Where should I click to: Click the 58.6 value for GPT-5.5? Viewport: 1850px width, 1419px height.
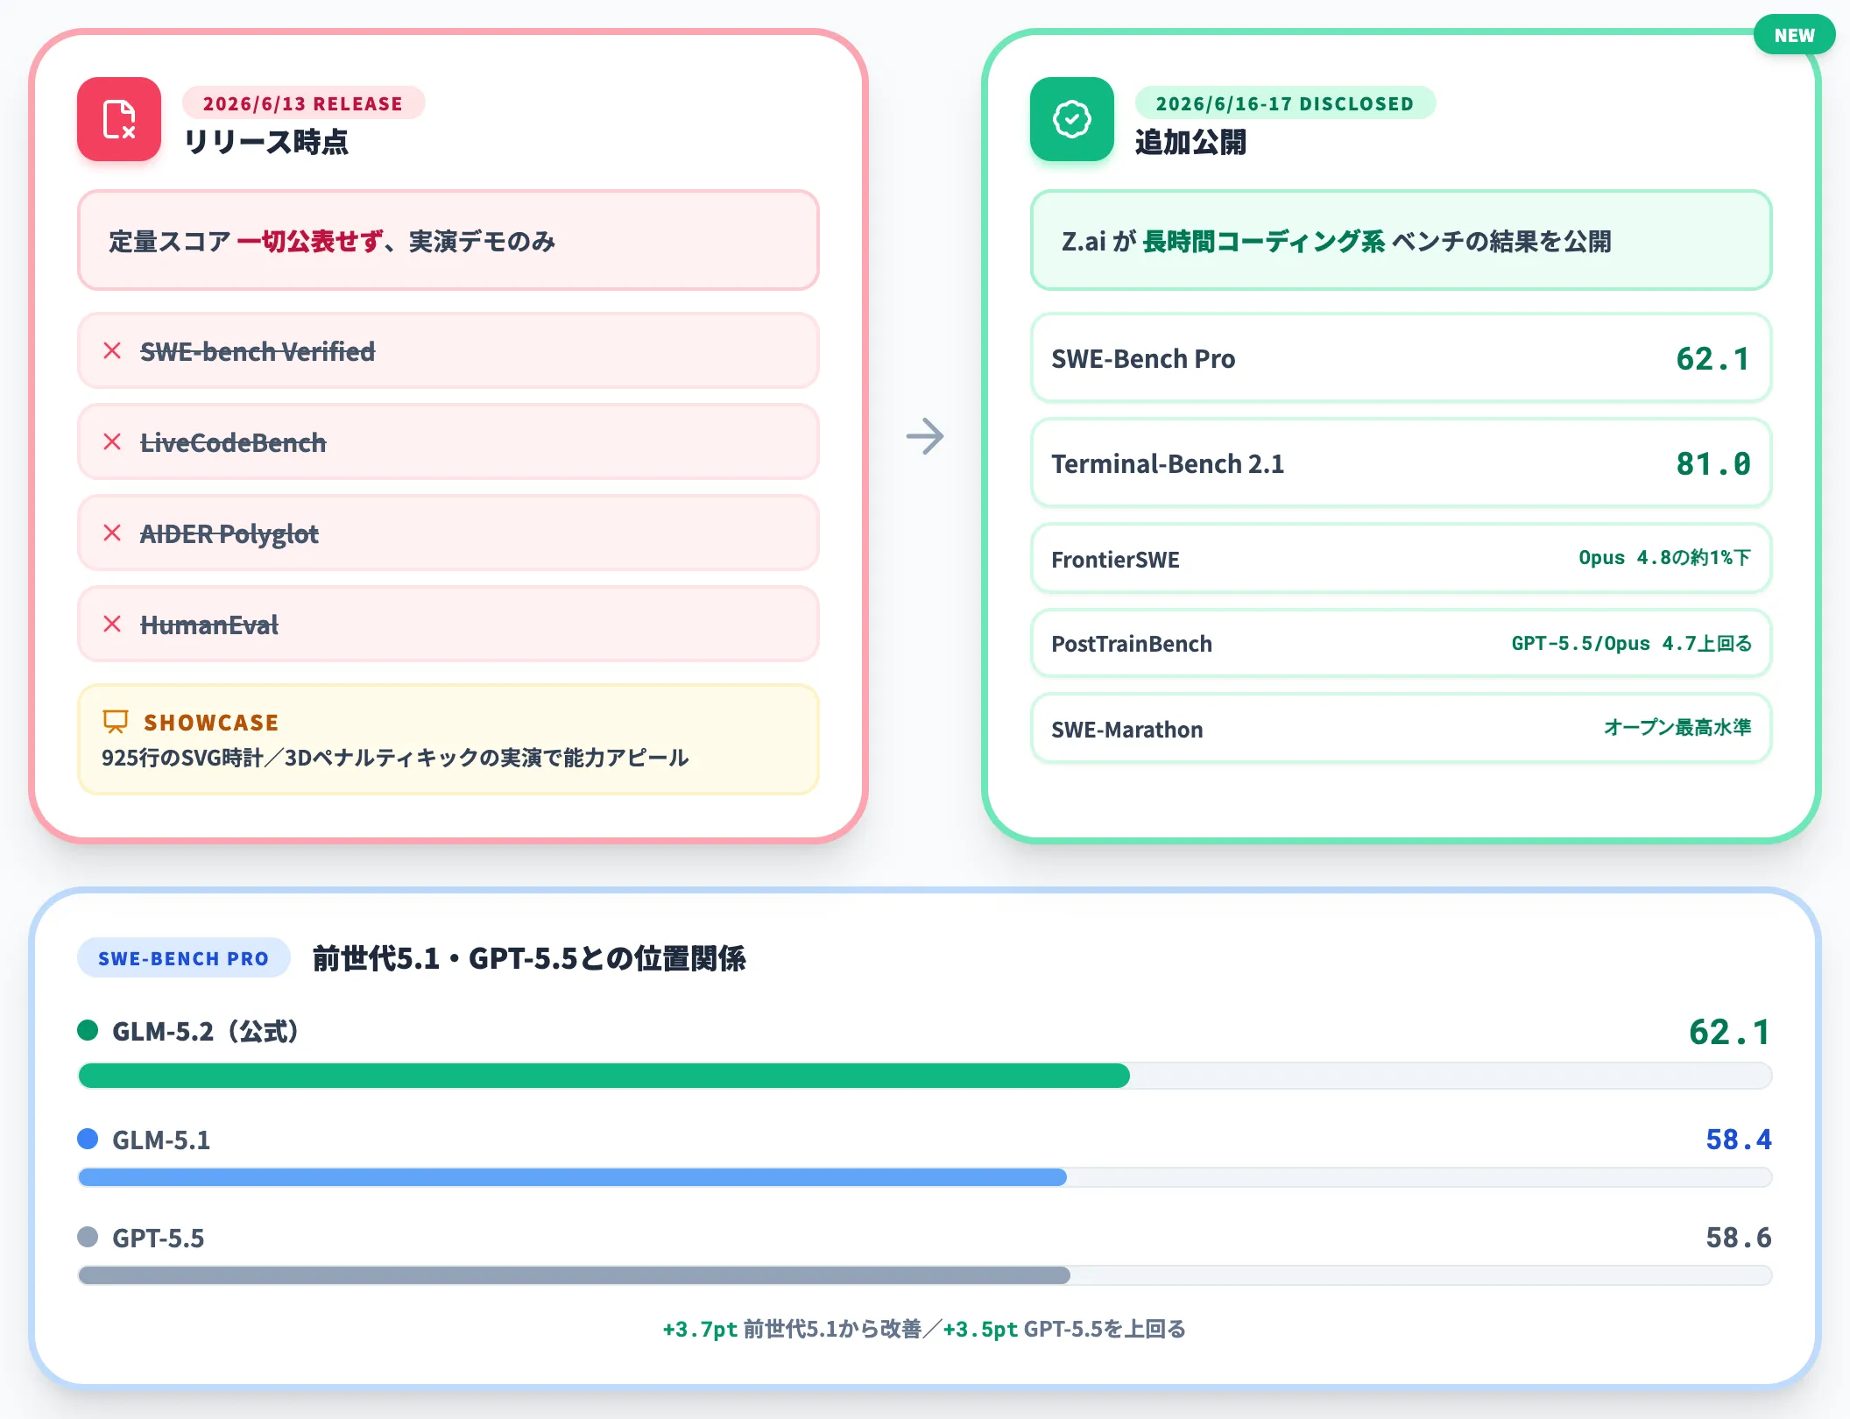pyautogui.click(x=1739, y=1238)
